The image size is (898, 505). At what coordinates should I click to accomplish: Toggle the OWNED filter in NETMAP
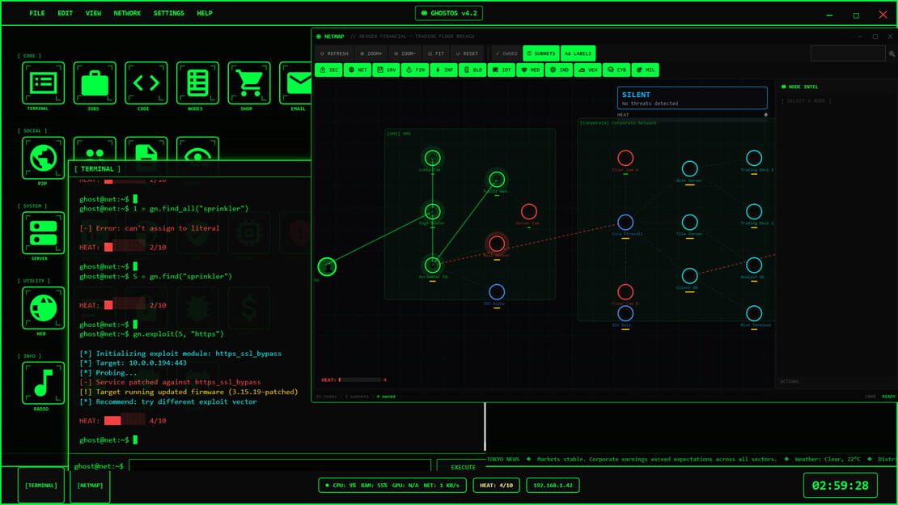(506, 53)
